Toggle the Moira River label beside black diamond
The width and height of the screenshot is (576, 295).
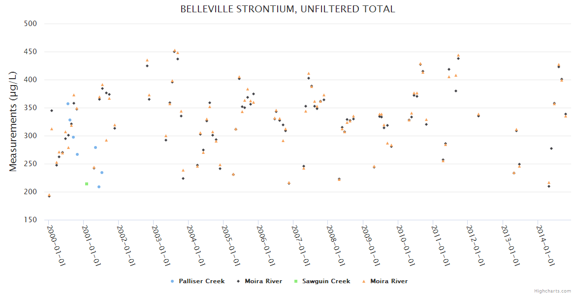(x=263, y=281)
